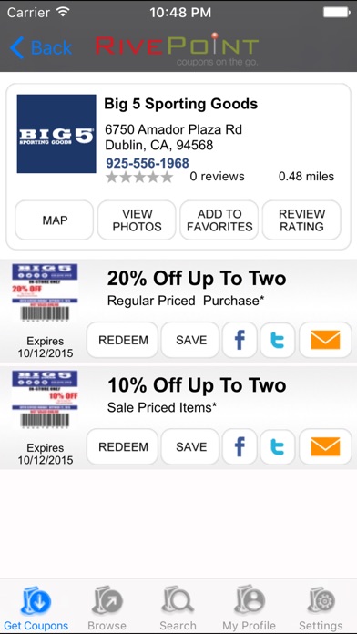Go to the My Profile tab
357x634 pixels.
tap(249, 607)
